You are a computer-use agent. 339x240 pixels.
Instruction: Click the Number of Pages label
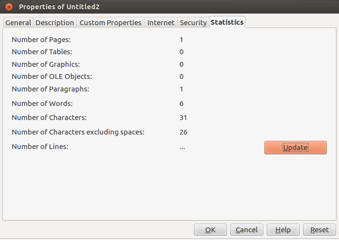(x=41, y=40)
